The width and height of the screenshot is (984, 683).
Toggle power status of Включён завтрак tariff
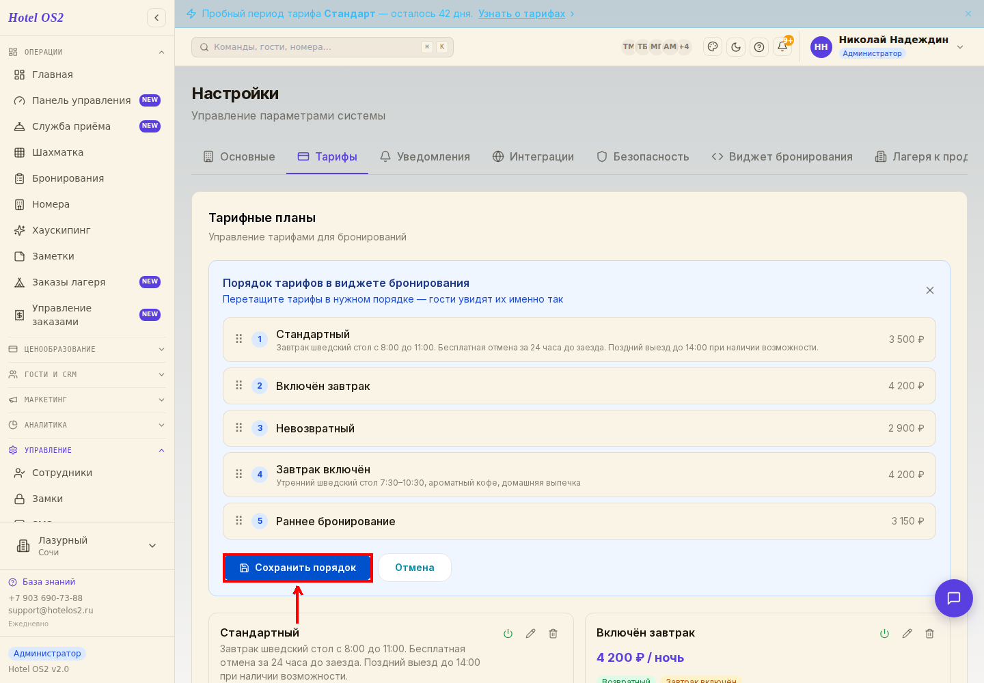tap(884, 634)
